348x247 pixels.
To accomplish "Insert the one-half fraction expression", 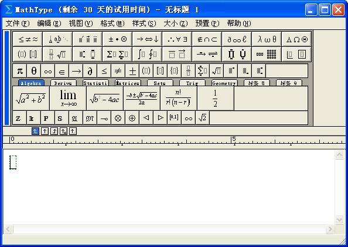I will tap(215, 98).
